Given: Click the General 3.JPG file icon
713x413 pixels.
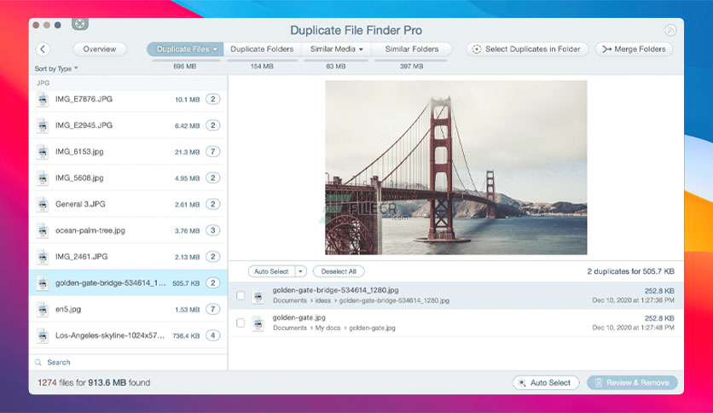Looking at the screenshot, I should pyautogui.click(x=43, y=204).
